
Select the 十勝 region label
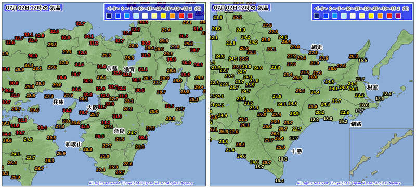point(296,151)
